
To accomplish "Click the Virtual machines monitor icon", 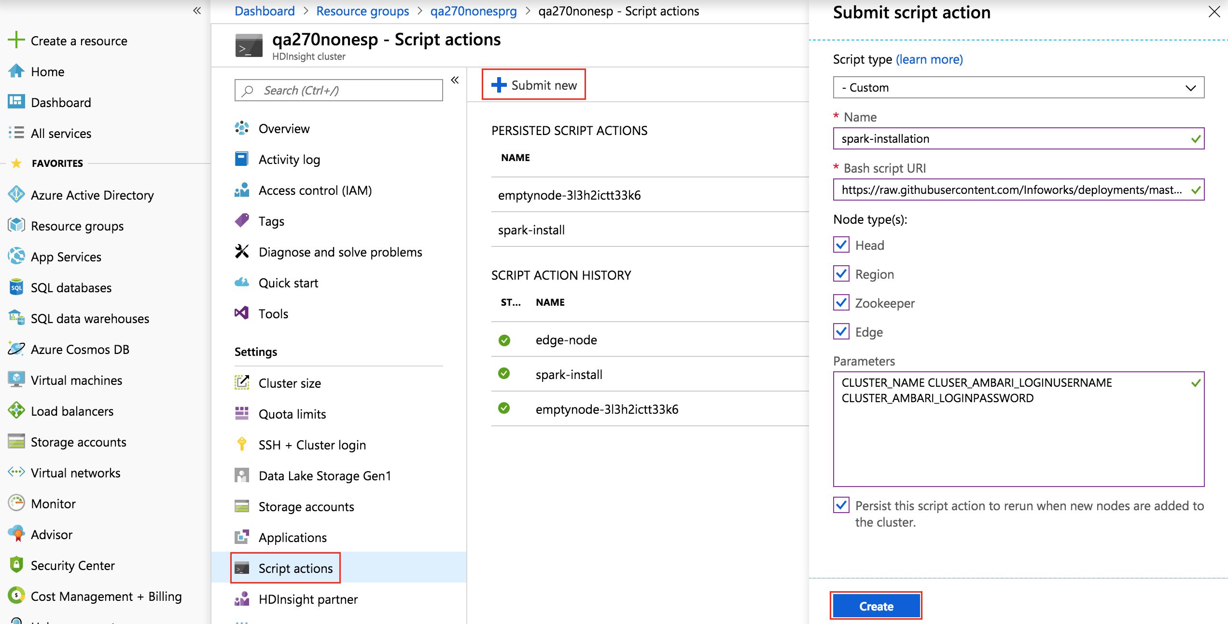I will 16,380.
